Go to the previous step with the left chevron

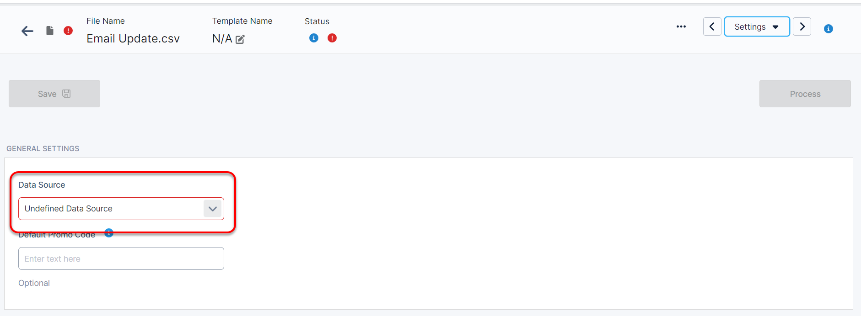(712, 26)
